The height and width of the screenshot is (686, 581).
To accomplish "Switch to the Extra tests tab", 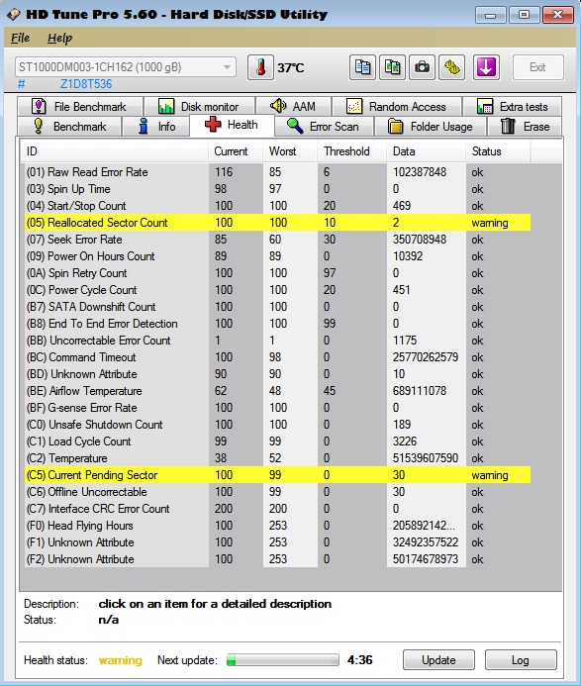I will point(513,106).
